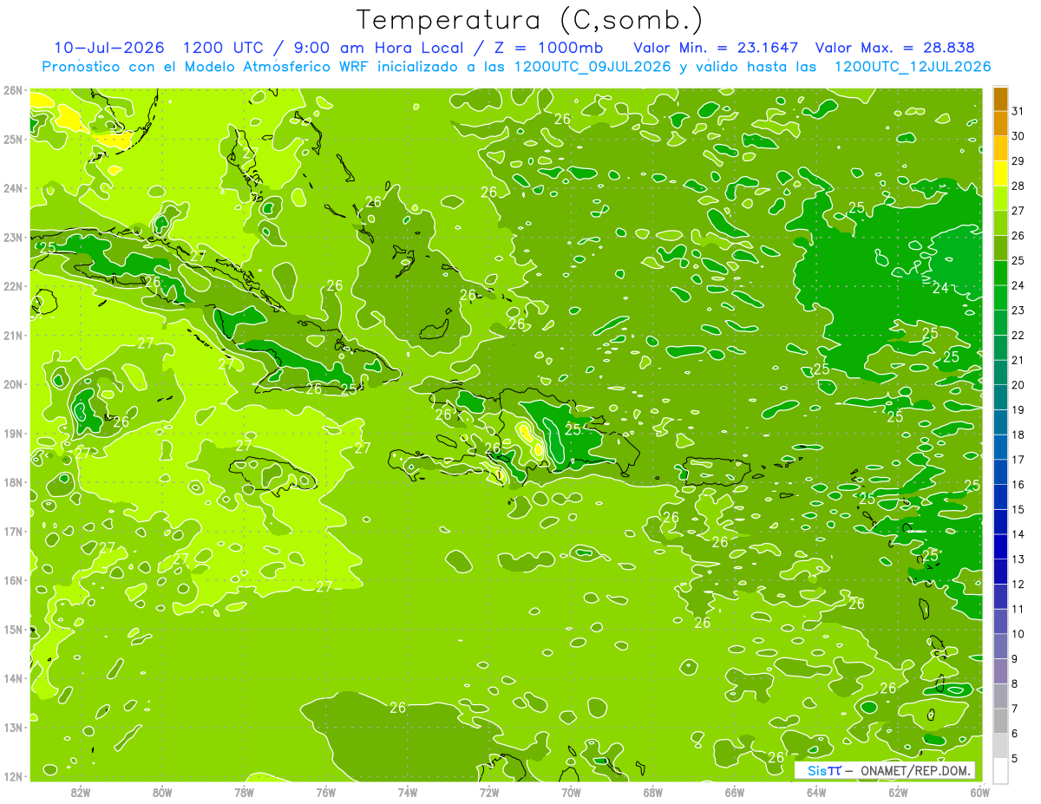
Task: Click the 70W longitude axis label
Action: pyautogui.click(x=571, y=792)
